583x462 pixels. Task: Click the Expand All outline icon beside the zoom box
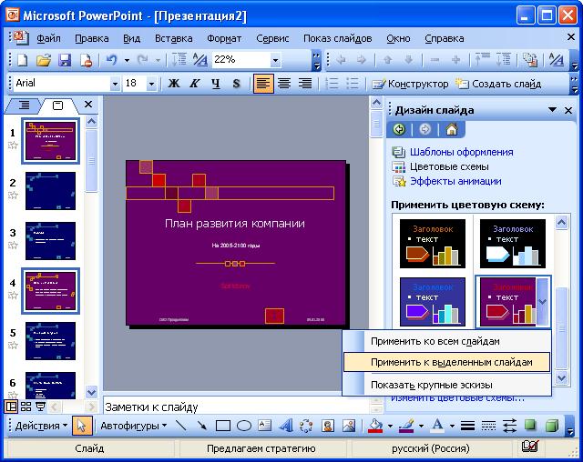pyautogui.click(x=179, y=60)
